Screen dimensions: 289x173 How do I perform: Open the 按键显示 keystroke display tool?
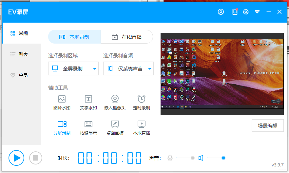tap(88, 128)
